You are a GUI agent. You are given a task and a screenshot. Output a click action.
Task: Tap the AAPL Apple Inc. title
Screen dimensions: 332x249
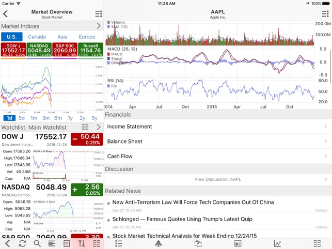coord(218,14)
